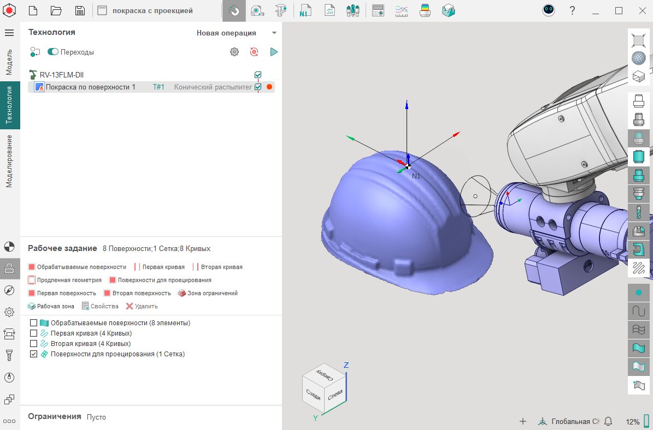Click the run calculation play icon
The image size is (653, 430).
click(274, 52)
